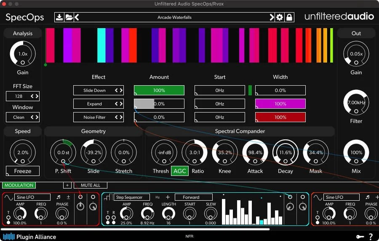Click the Expand Amount 0.0% bar
Viewport: 379px width, 241px height.
(159, 104)
